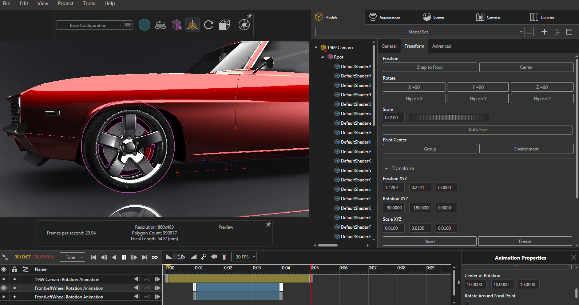Pause the animation playback
The height and width of the screenshot is (305, 579).
click(x=124, y=257)
